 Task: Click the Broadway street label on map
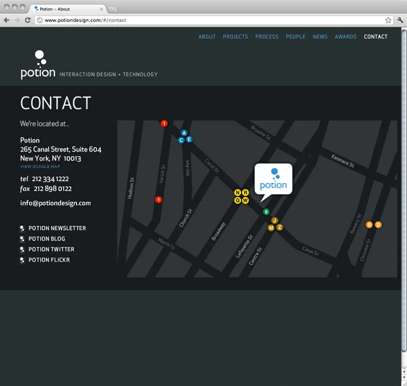219,231
